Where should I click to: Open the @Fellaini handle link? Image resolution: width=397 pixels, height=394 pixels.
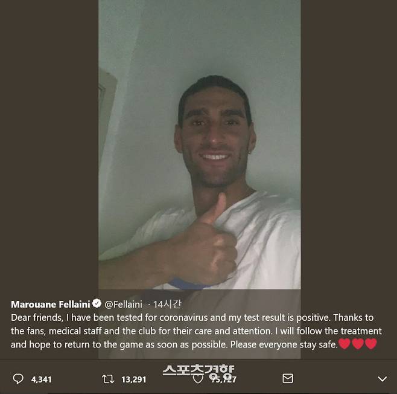coord(123,304)
